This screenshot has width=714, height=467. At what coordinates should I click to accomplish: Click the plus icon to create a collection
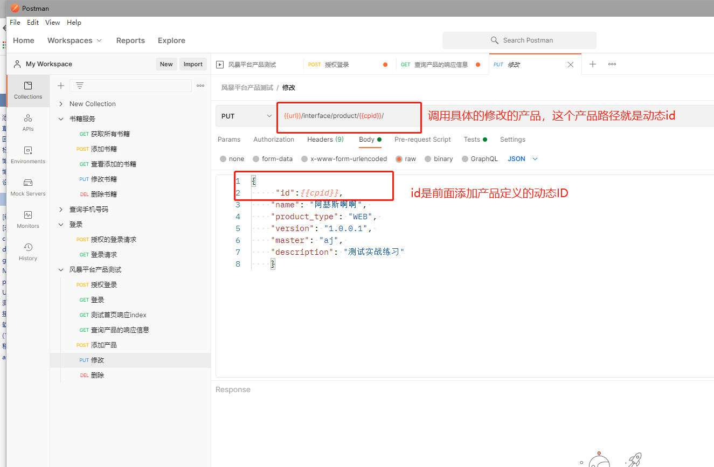pyautogui.click(x=61, y=86)
